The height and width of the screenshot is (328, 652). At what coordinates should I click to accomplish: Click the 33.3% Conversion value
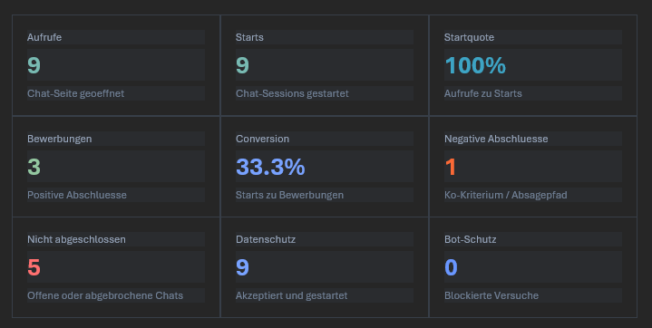point(270,167)
